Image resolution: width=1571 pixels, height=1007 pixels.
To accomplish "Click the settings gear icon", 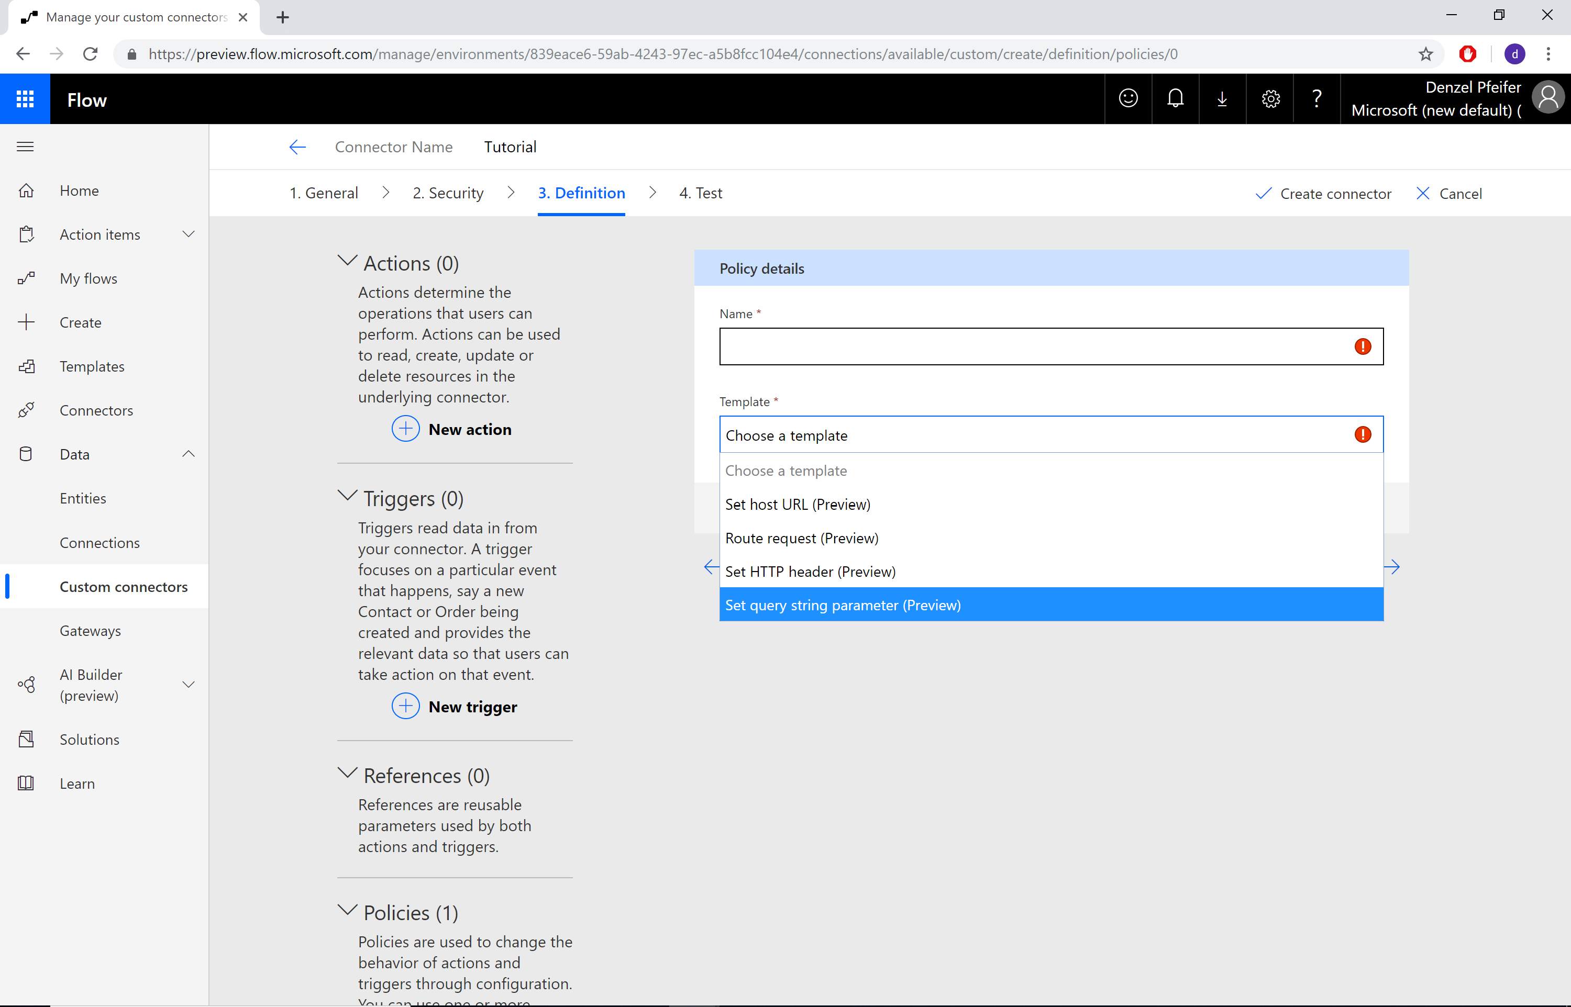I will tap(1270, 99).
